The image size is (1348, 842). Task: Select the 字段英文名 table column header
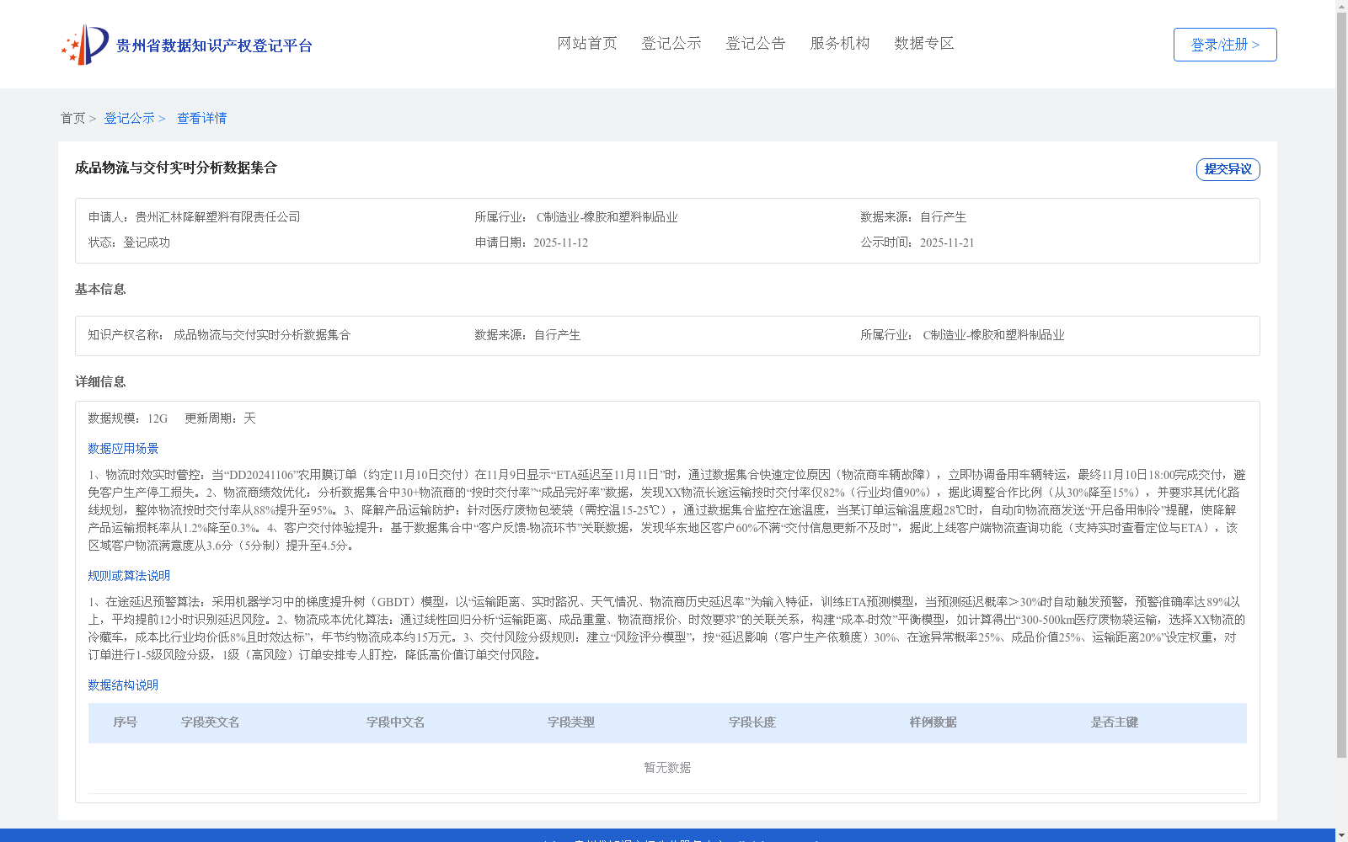tap(211, 722)
